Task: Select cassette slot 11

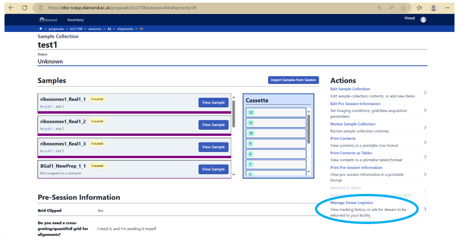Action: (276, 123)
